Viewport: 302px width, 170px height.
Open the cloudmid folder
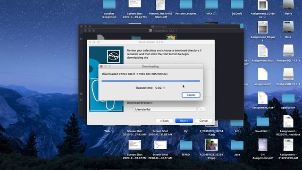[263, 122]
